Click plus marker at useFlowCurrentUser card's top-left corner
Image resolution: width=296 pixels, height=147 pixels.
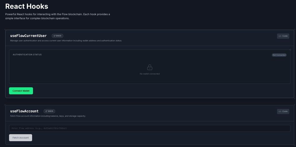(5, 30)
